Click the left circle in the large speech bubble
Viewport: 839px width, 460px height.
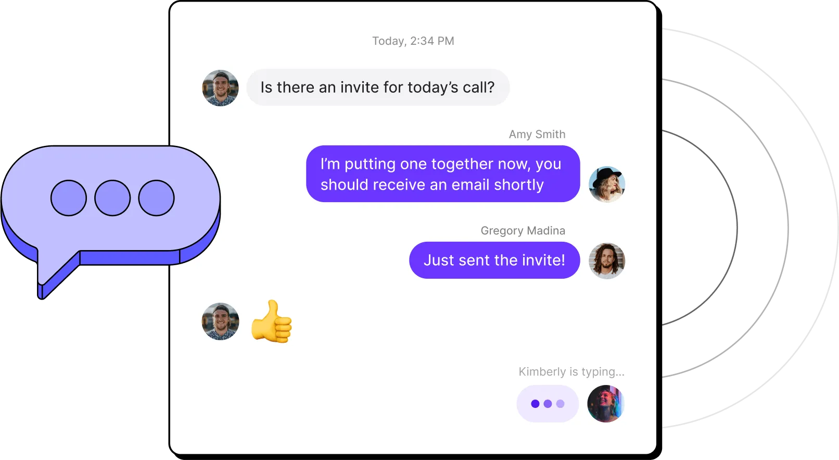click(x=69, y=198)
